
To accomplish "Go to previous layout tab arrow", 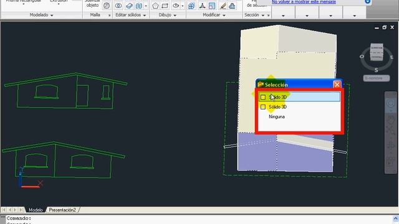I will coord(10,210).
